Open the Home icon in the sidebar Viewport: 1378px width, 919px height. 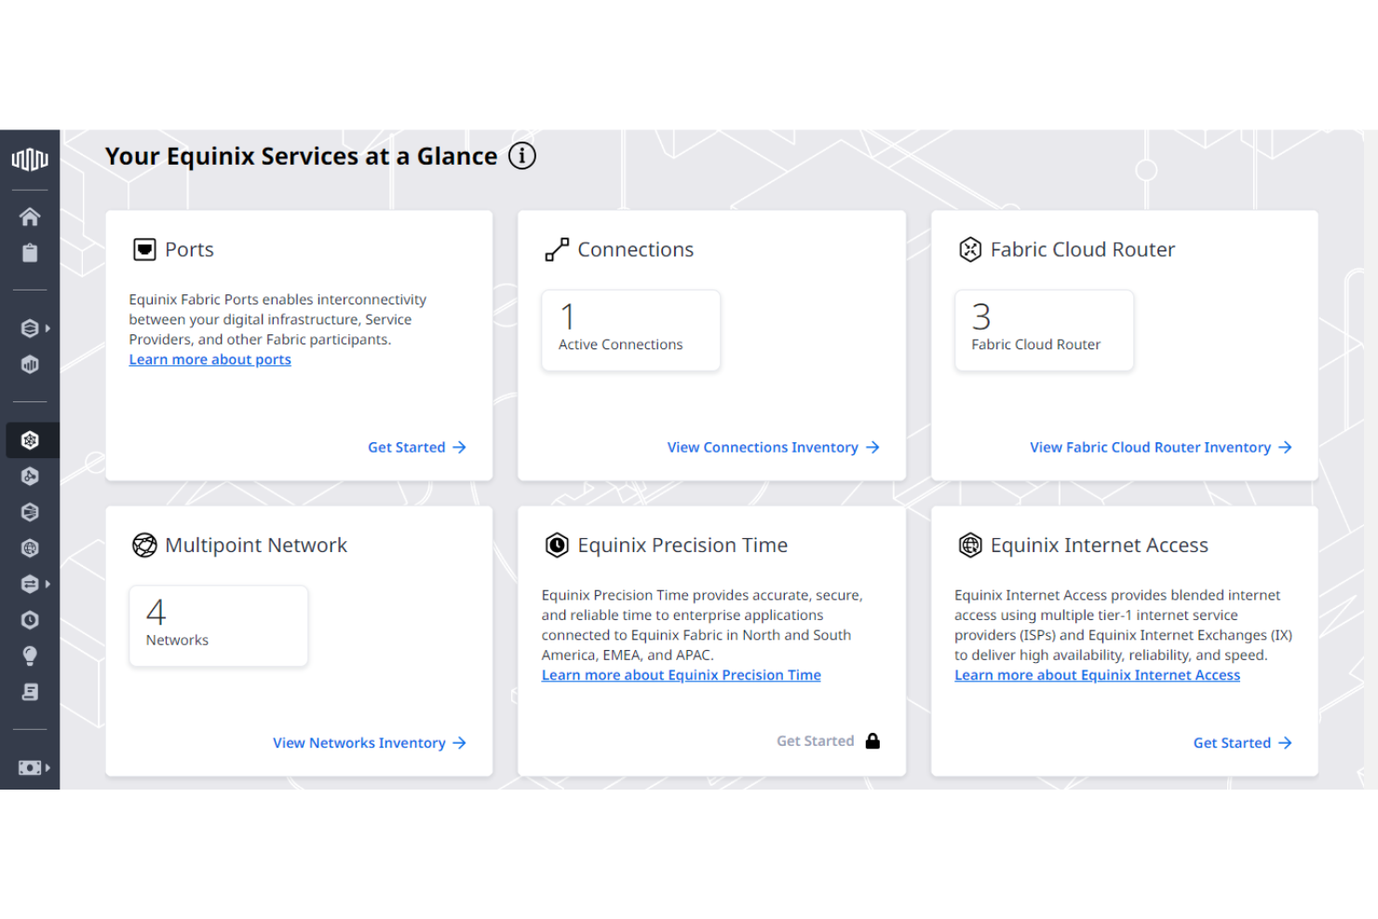coord(30,216)
